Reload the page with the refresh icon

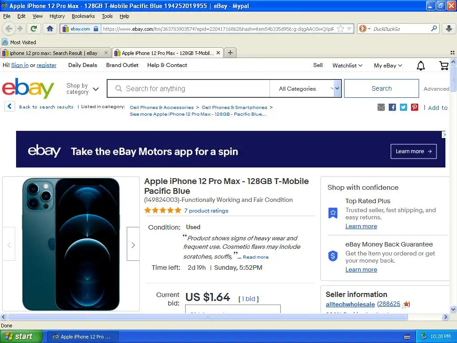(33, 29)
